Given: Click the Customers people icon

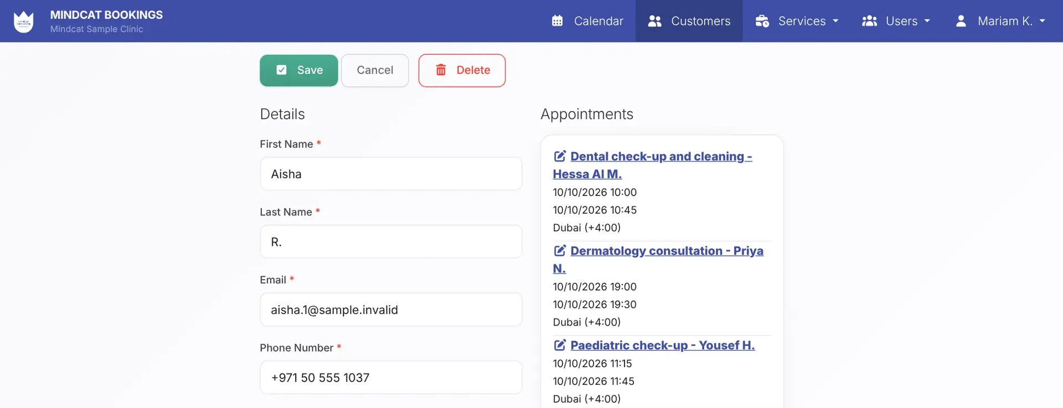Looking at the screenshot, I should pos(655,21).
